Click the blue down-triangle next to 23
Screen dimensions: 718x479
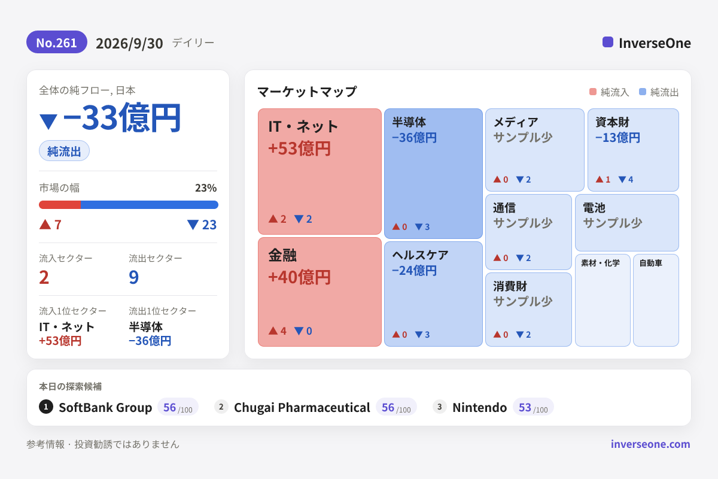point(193,225)
